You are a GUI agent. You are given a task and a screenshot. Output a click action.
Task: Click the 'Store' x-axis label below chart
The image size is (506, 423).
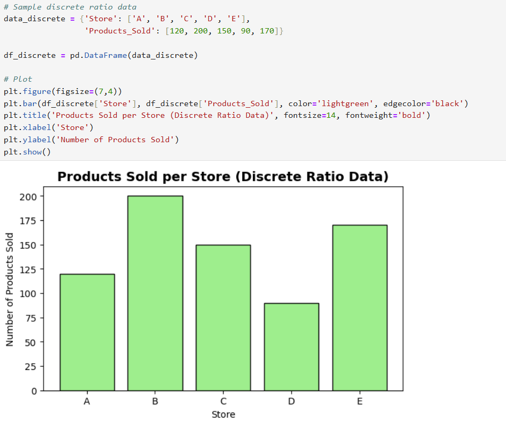[223, 414]
